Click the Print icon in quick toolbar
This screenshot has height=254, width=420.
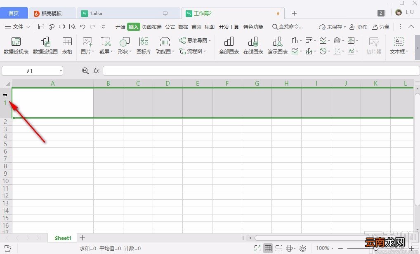[x=62, y=26]
